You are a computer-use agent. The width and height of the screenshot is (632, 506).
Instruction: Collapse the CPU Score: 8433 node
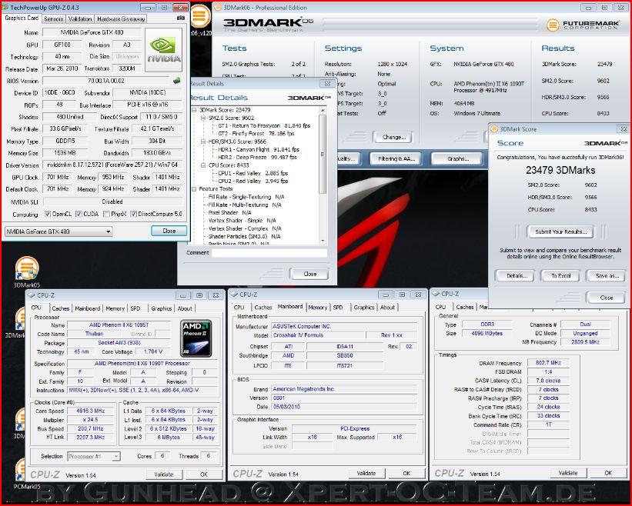(x=203, y=165)
